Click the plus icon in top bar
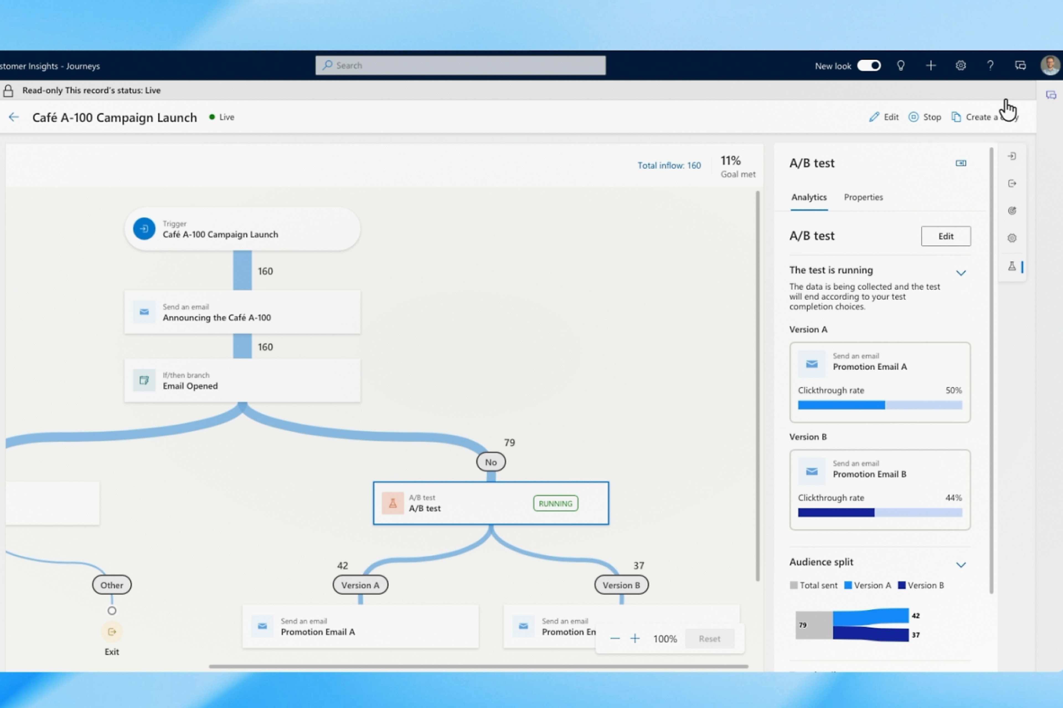1063x708 pixels. click(931, 66)
